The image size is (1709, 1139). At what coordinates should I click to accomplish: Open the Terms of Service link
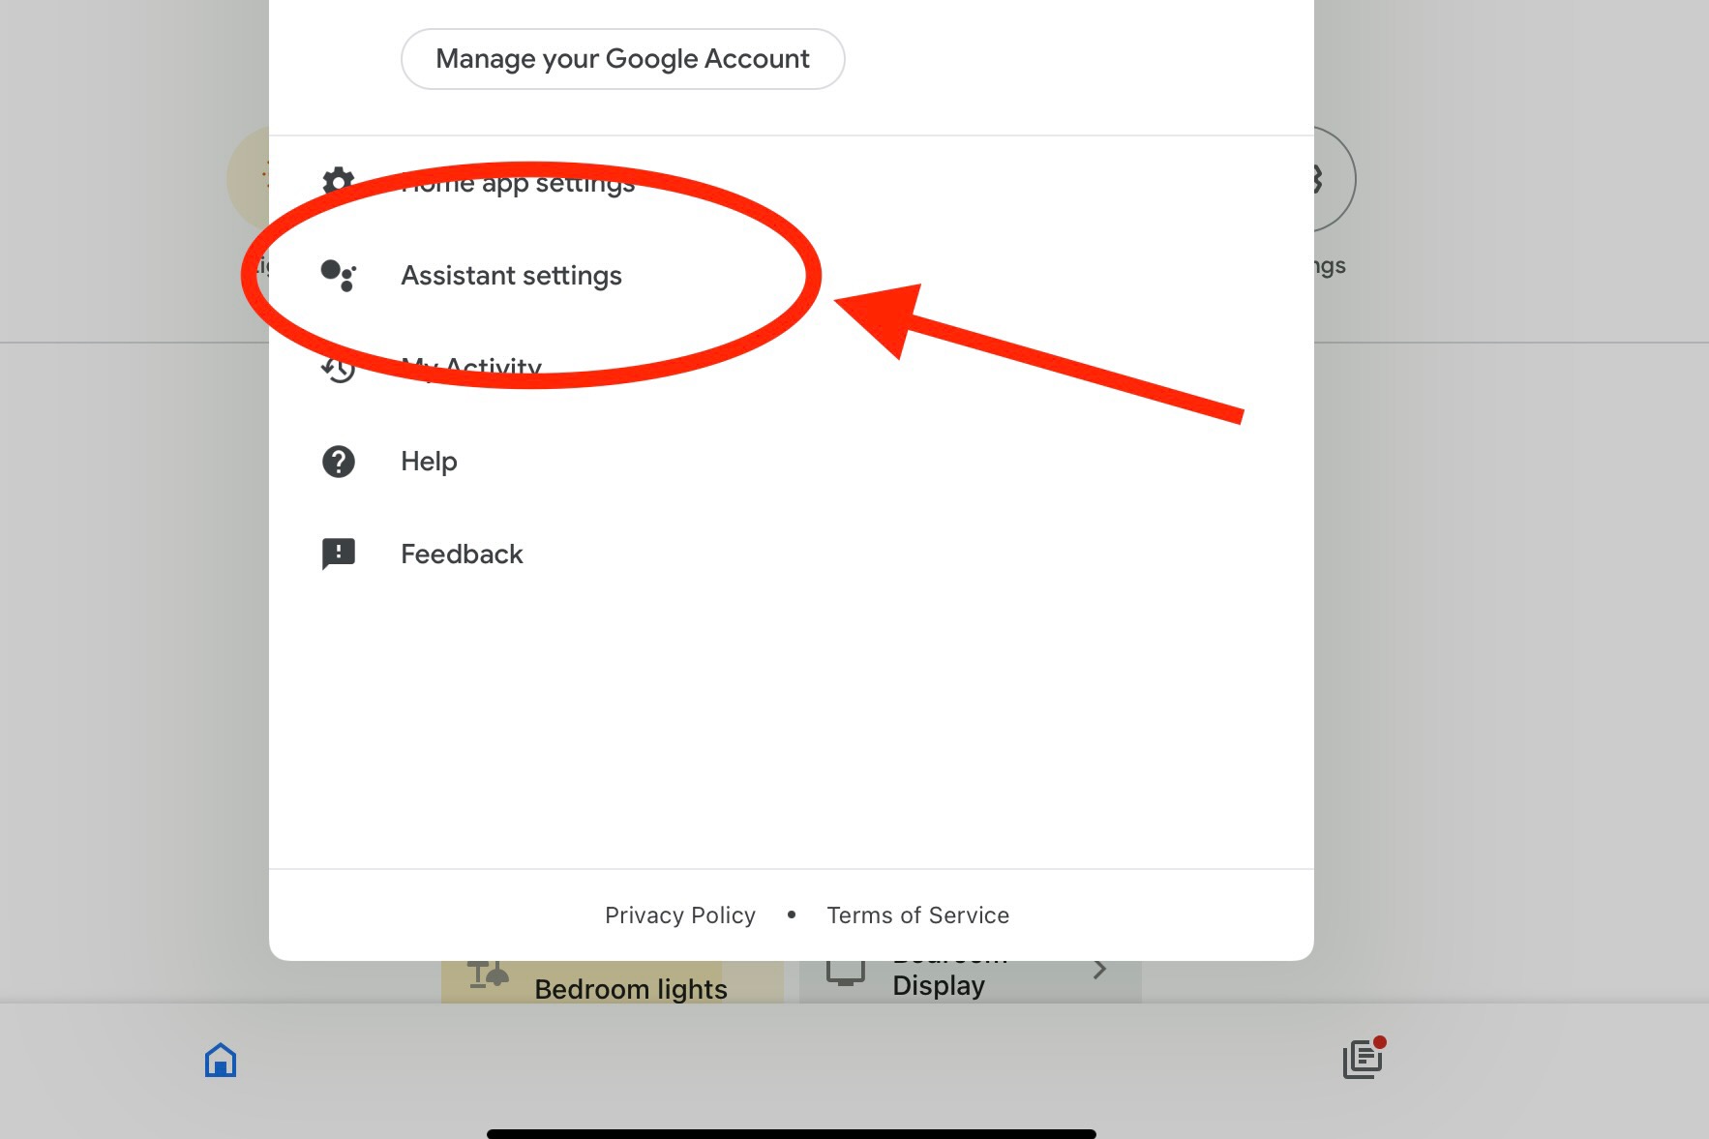[917, 915]
